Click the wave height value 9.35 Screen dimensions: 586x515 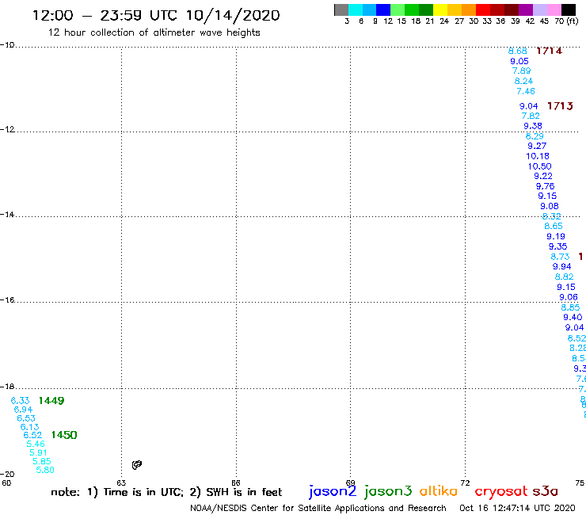pyautogui.click(x=558, y=246)
